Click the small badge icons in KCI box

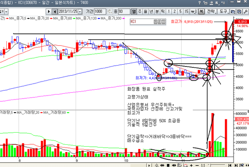coord(160,22)
